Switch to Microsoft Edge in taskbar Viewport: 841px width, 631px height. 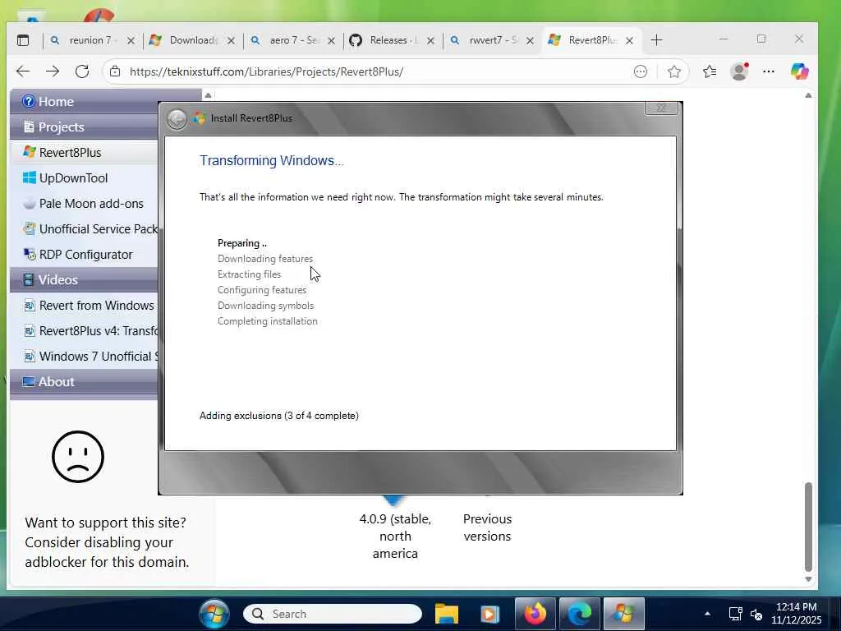pyautogui.click(x=579, y=614)
